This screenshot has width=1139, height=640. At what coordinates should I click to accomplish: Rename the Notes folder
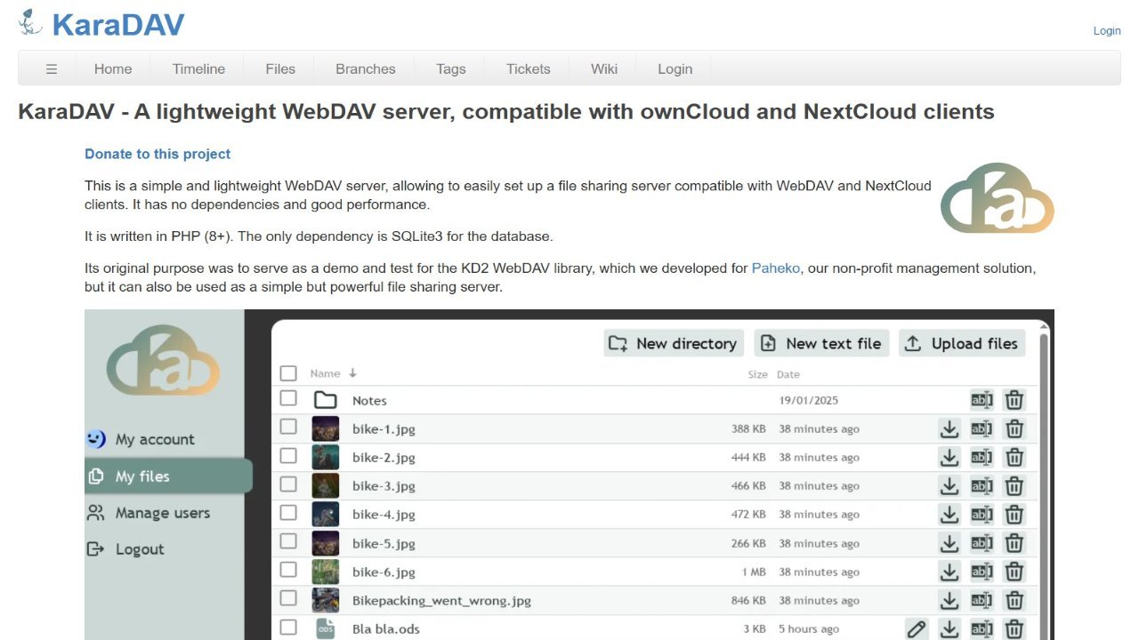click(x=981, y=401)
